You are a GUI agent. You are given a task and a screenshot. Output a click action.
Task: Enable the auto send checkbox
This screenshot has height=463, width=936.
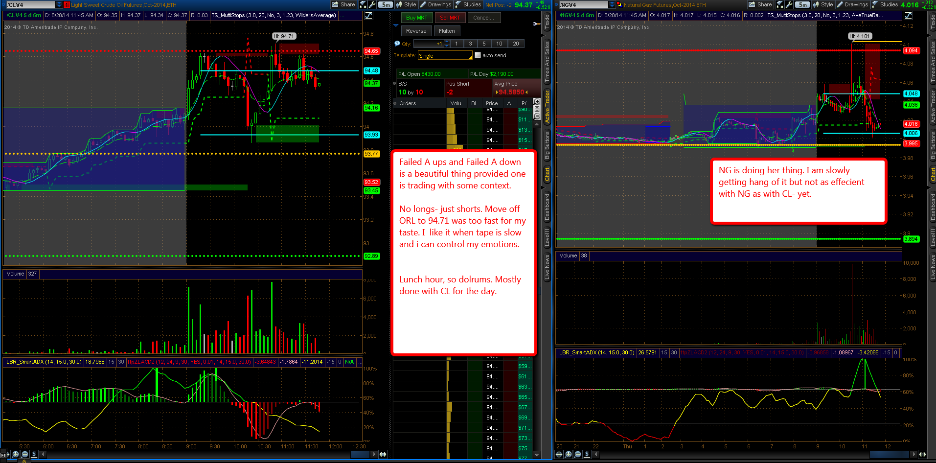pos(478,55)
